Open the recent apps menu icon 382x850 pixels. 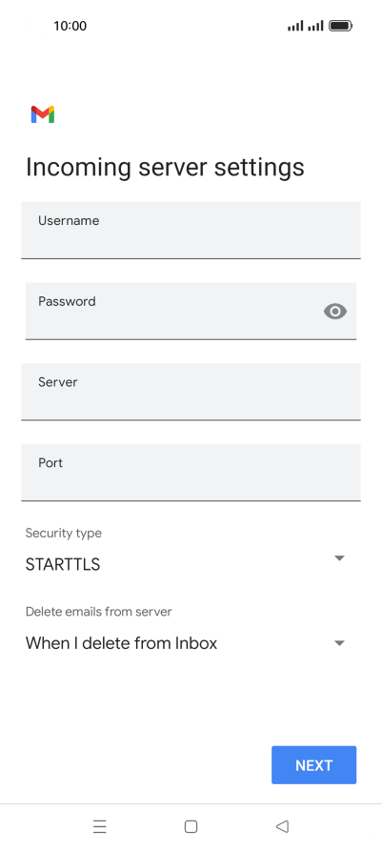tap(100, 826)
